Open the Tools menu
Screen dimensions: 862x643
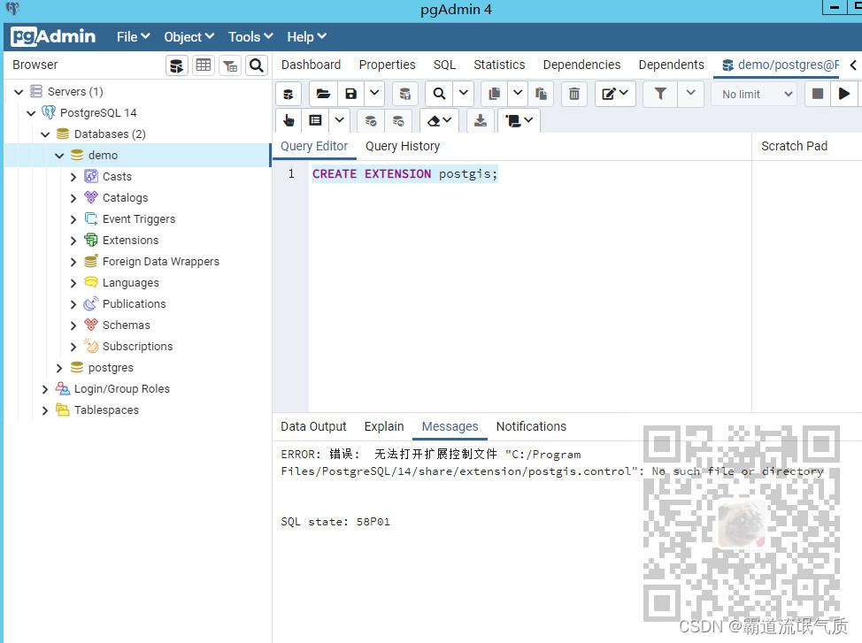[x=250, y=37]
